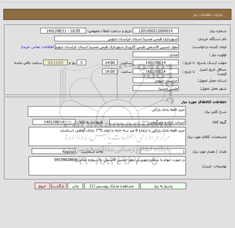Click the 'تاریخ نیاز به کالا:' label
Screen dimensions: 235x228
[91, 122]
